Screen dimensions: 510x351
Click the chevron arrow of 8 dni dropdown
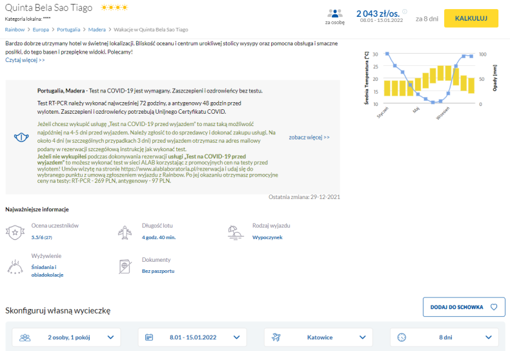pyautogui.click(x=489, y=337)
